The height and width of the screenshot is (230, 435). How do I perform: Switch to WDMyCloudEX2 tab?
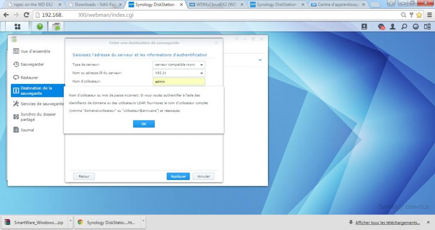click(x=216, y=4)
